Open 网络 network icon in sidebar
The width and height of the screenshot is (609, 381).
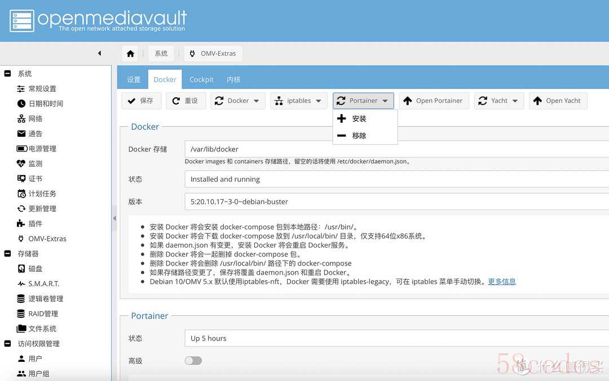21,119
